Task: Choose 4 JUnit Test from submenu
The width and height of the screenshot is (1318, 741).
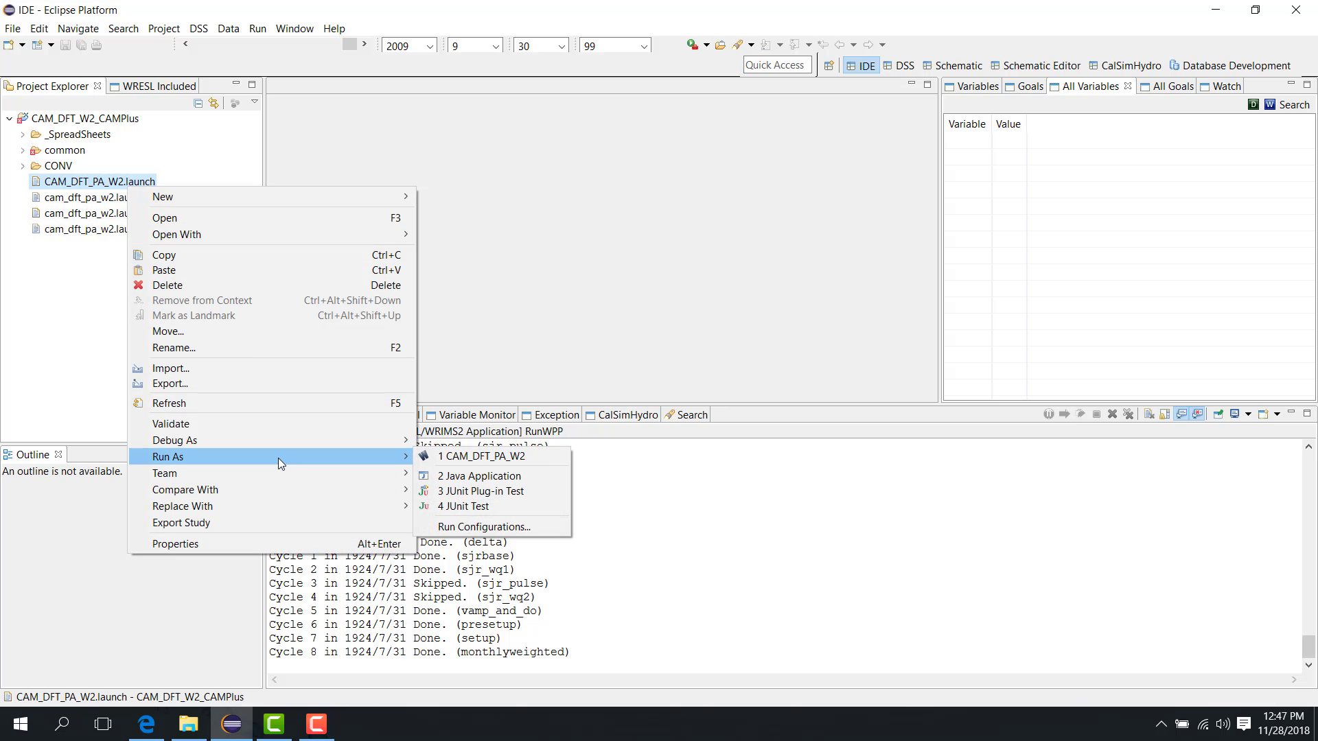Action: pos(492,506)
